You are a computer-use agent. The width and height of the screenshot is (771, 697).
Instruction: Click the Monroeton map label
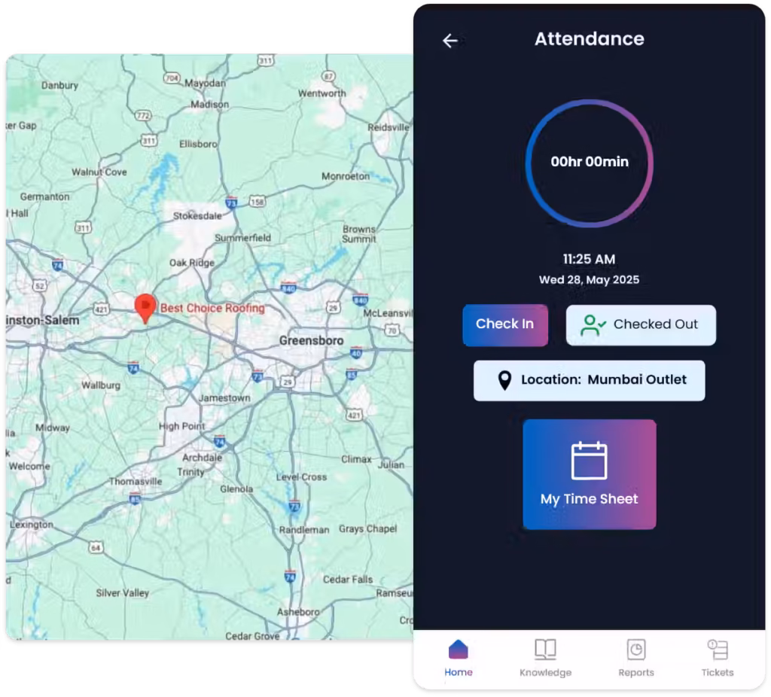[345, 176]
